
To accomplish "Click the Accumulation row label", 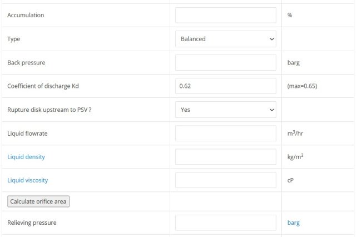I will coord(26,15).
